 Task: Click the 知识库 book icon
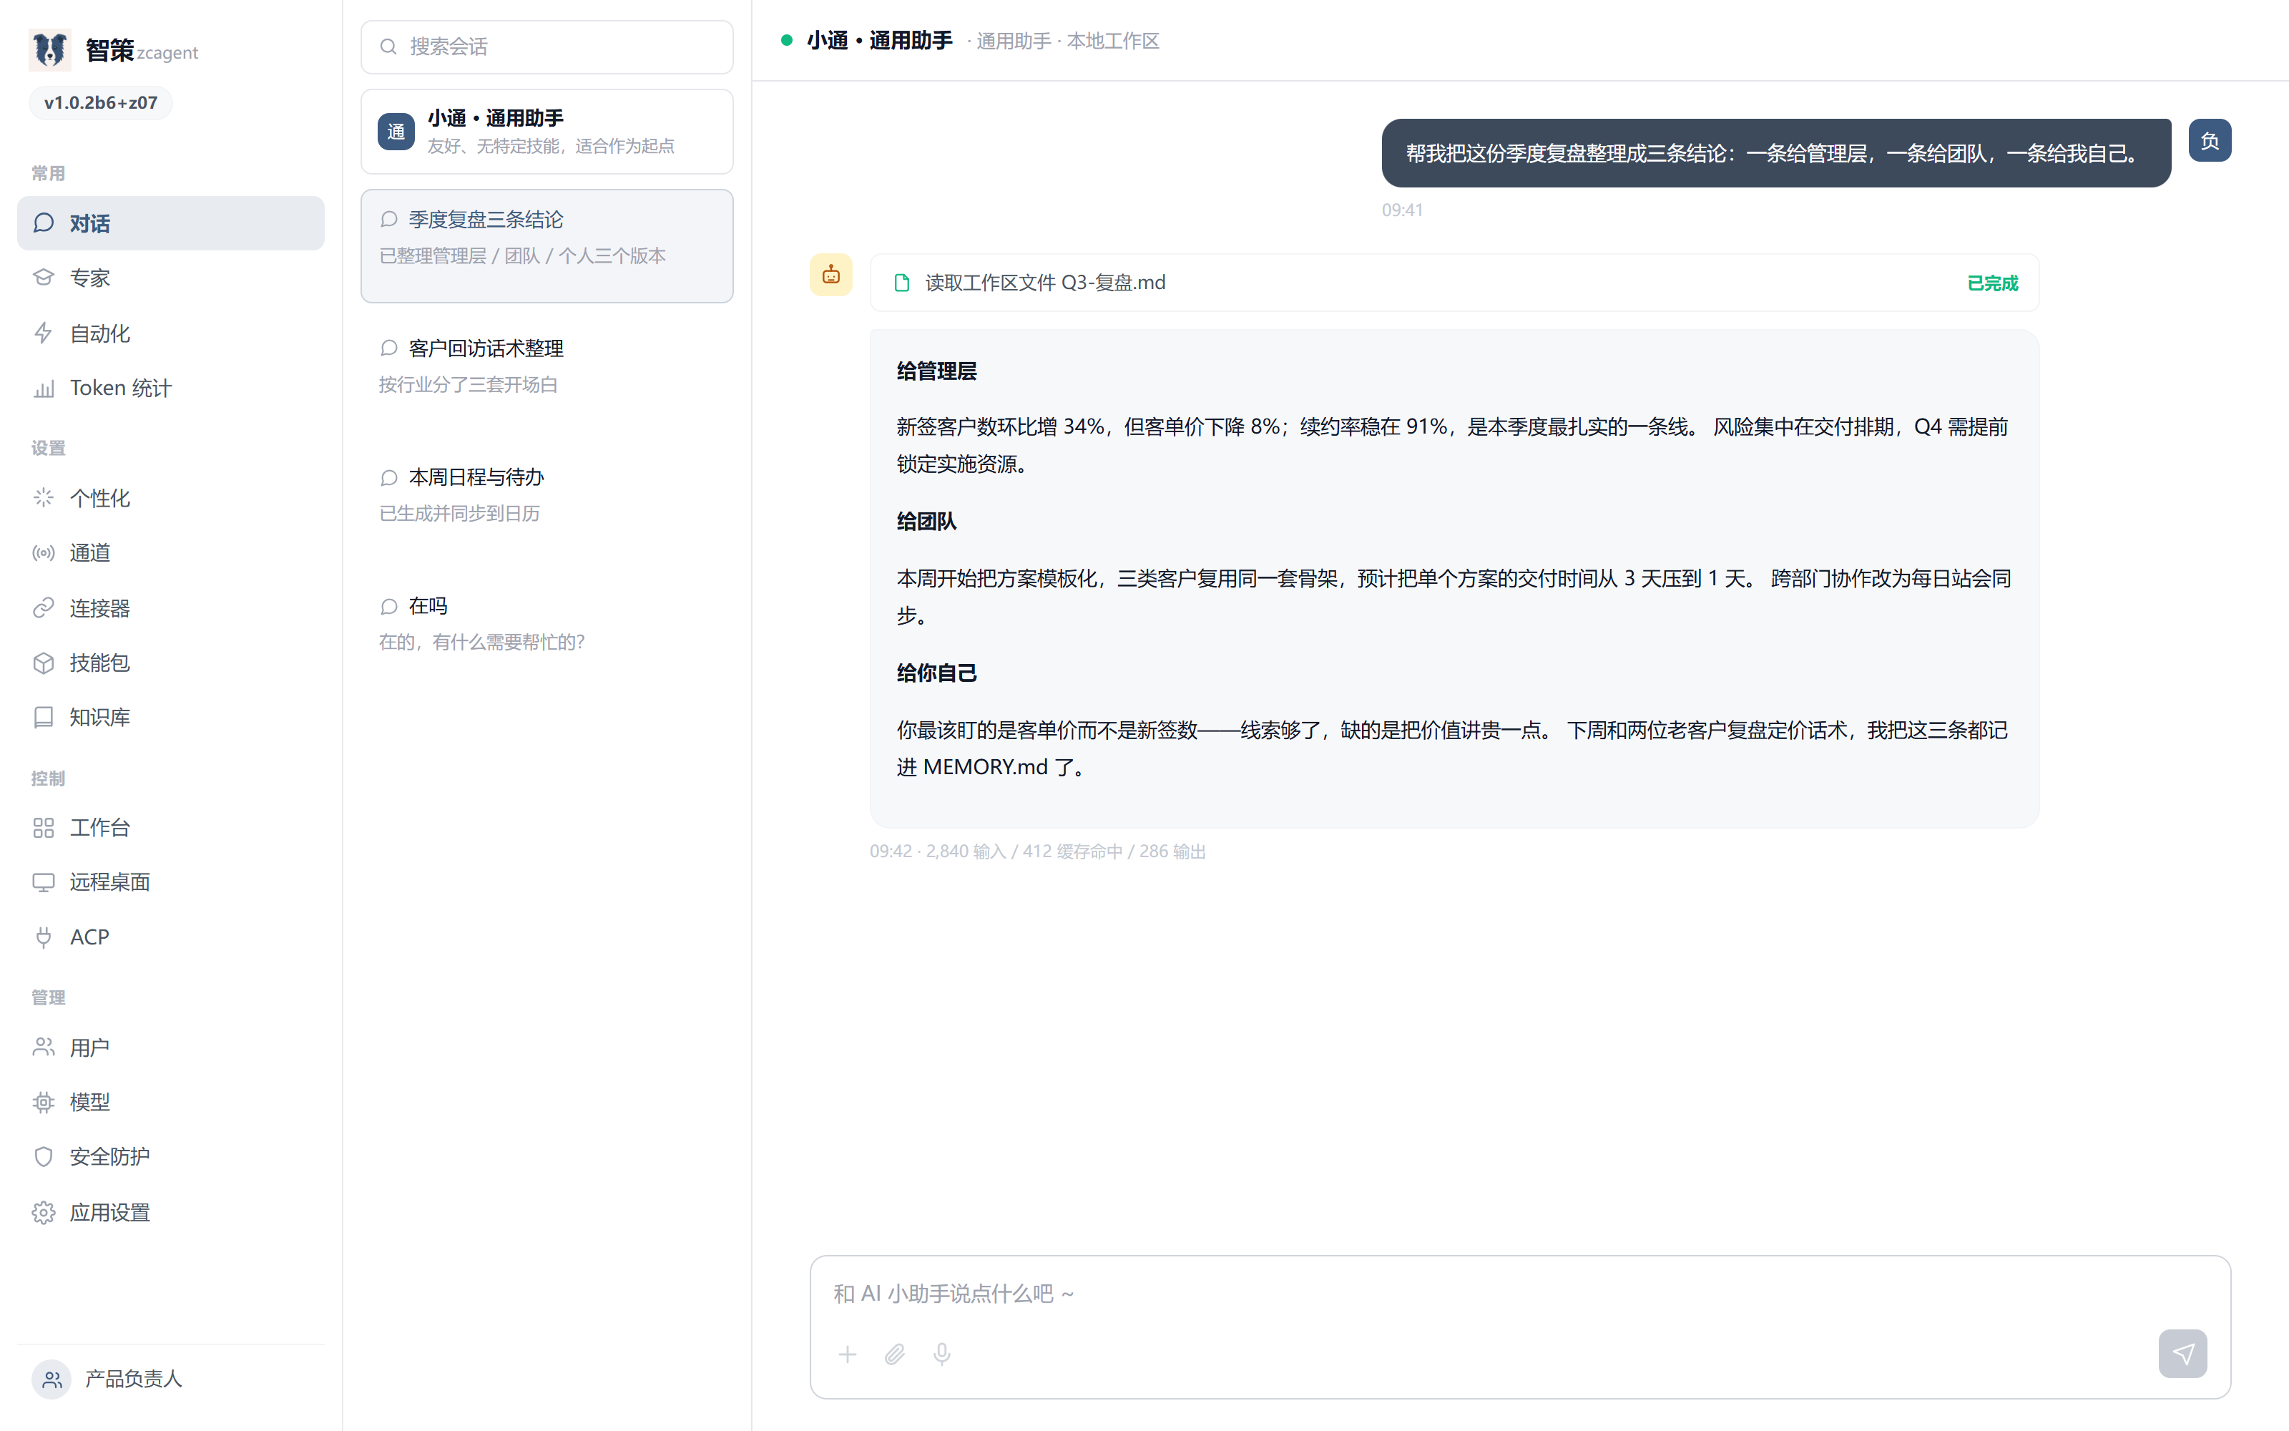click(44, 718)
